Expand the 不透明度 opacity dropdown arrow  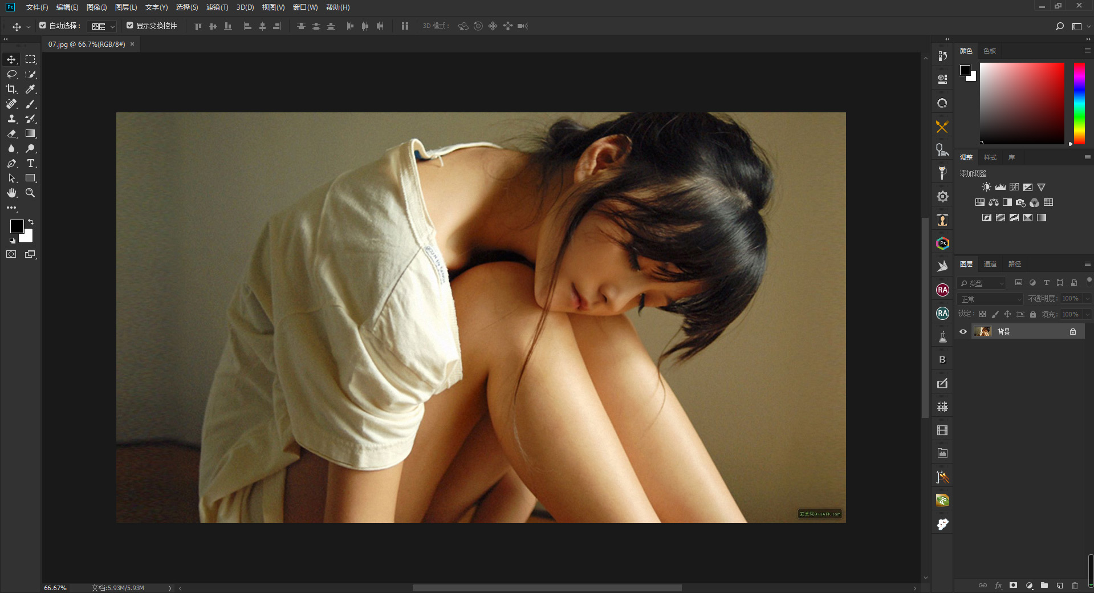click(1087, 299)
